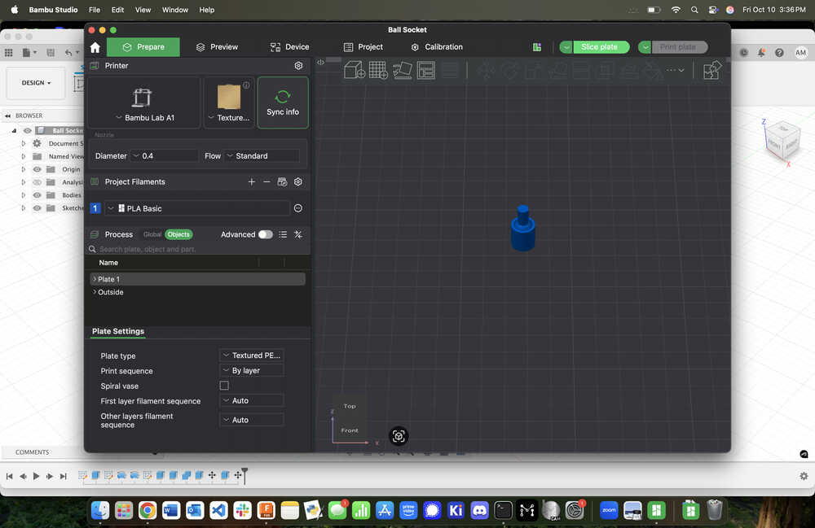The height and width of the screenshot is (528, 815).
Task: Add a filament with the plus icon
Action: [251, 182]
